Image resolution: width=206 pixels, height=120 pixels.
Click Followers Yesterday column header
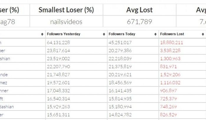(76, 34)
